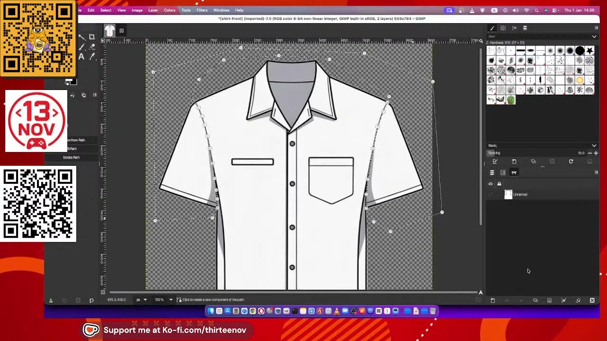The height and width of the screenshot is (341, 607).
Task: Open the Wi-Fi menu bar icon
Action: tap(527, 10)
